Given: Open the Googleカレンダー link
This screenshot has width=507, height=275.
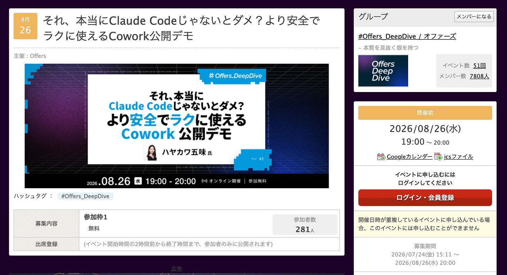Looking at the screenshot, I should point(409,157).
